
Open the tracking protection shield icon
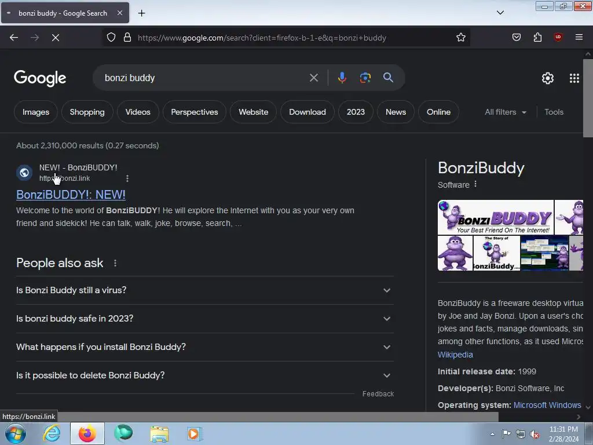(x=111, y=38)
